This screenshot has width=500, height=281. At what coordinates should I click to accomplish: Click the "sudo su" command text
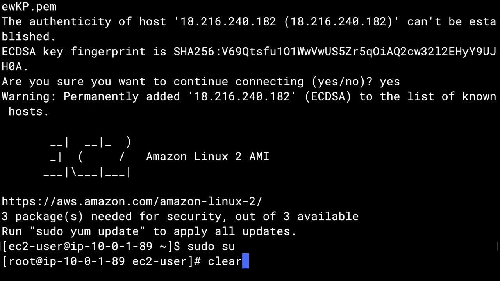(x=211, y=247)
